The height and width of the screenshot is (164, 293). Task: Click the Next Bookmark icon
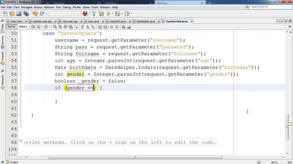pos(87,27)
